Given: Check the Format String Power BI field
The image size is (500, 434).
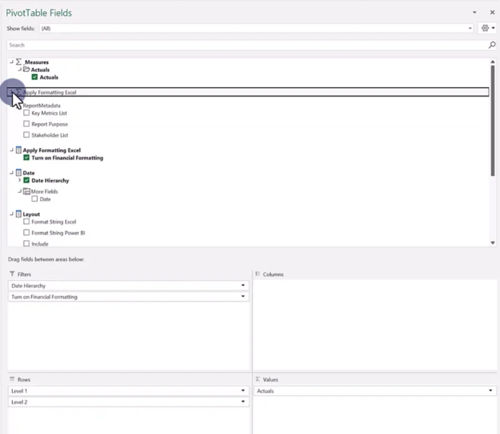Looking at the screenshot, I should pos(26,232).
